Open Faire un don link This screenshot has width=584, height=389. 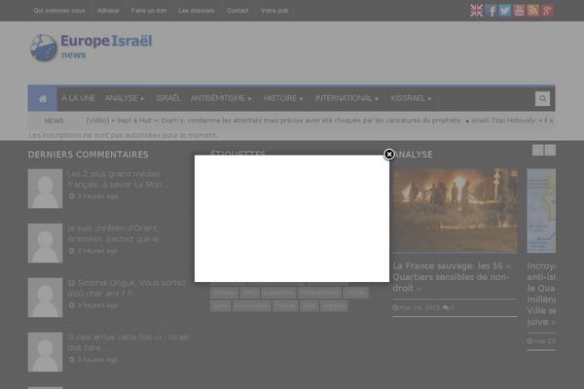(x=149, y=11)
